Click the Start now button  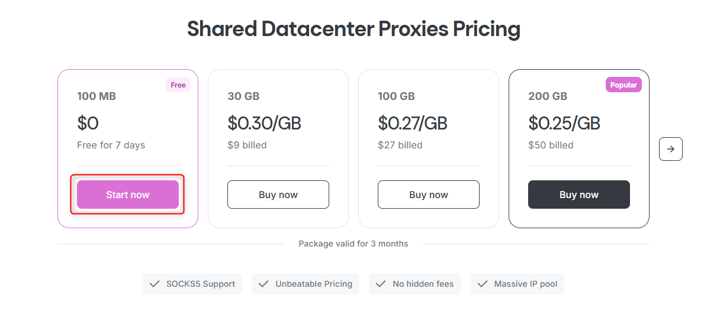[x=127, y=195]
